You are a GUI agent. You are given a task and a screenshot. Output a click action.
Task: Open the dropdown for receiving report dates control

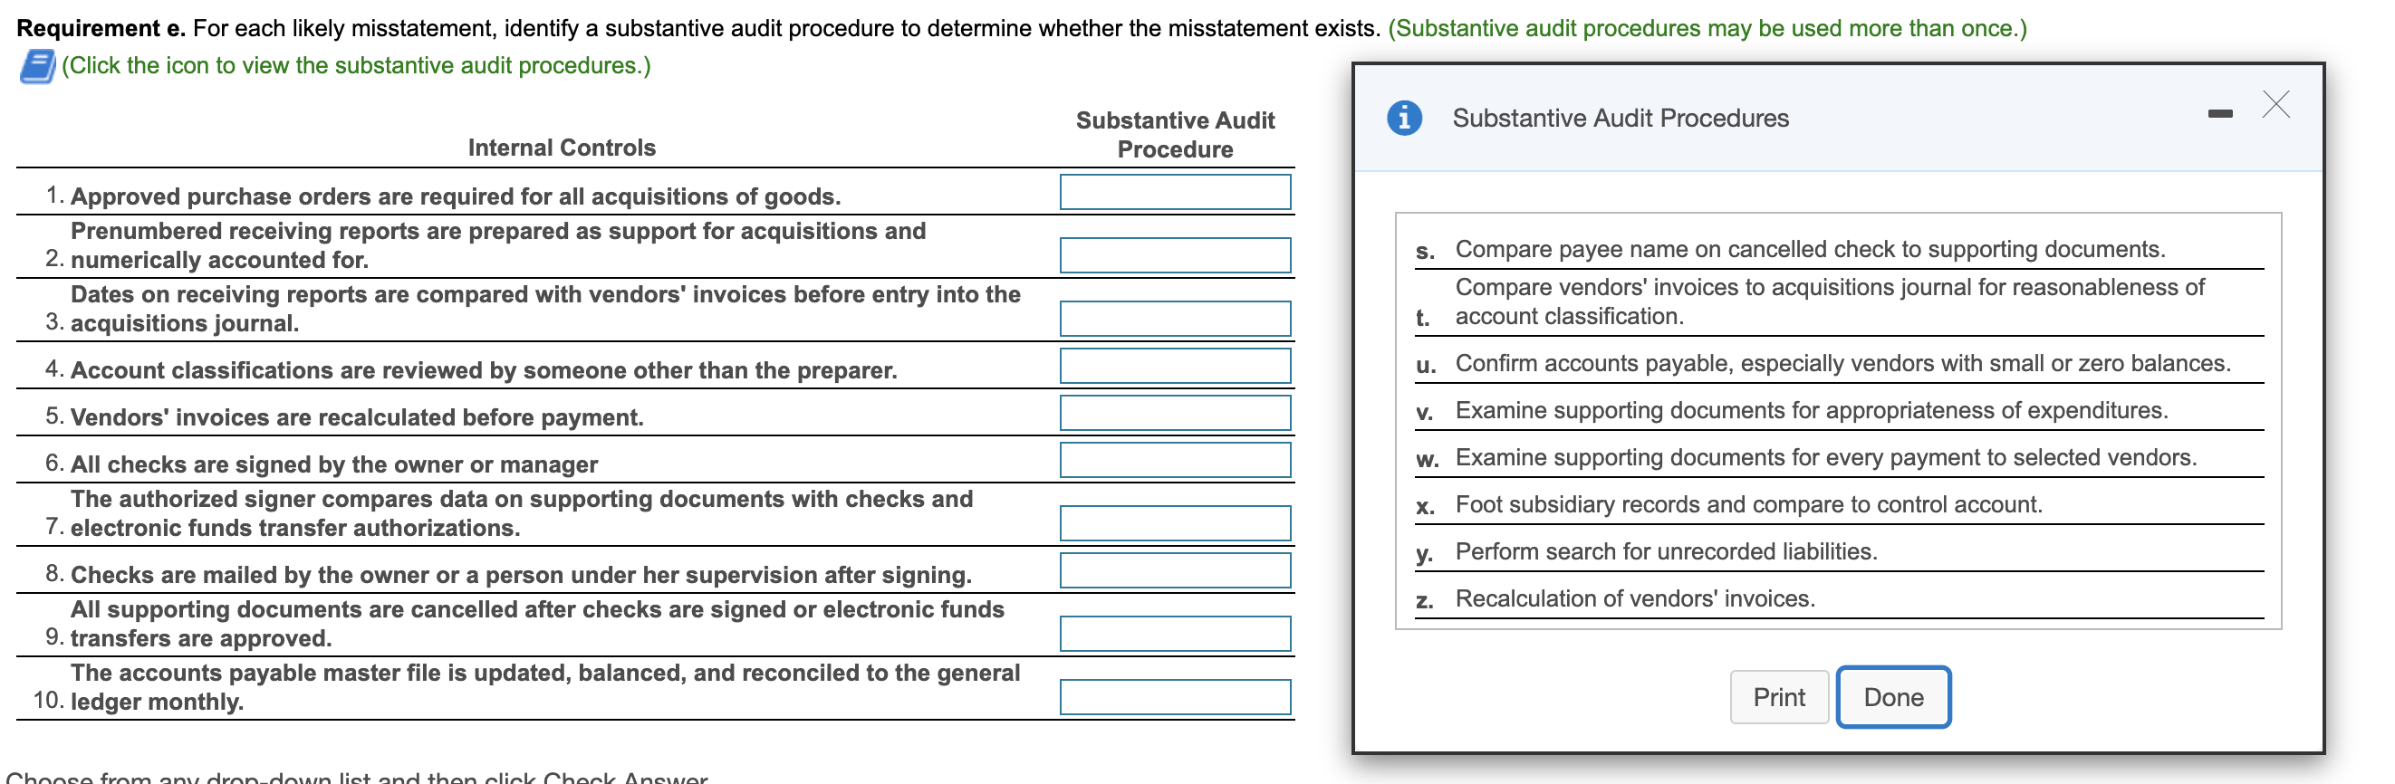pos(1175,319)
